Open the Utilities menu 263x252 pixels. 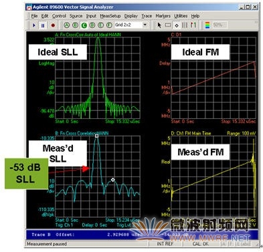click(181, 16)
